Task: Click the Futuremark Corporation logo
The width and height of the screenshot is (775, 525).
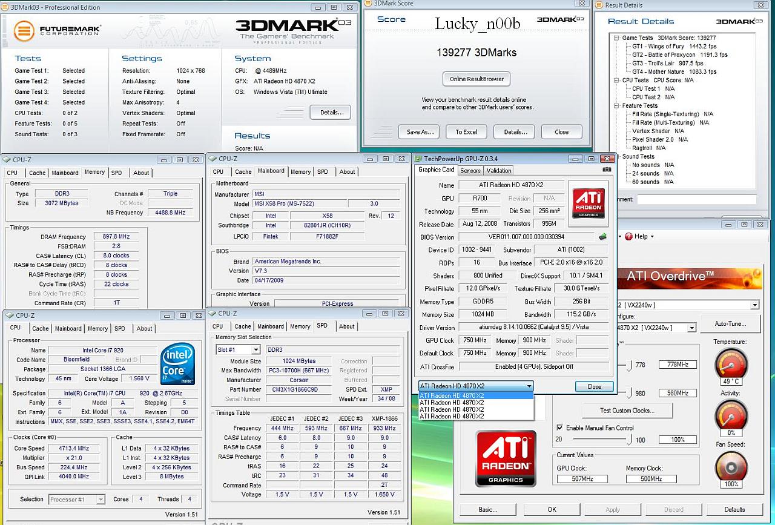Action: tap(58, 30)
